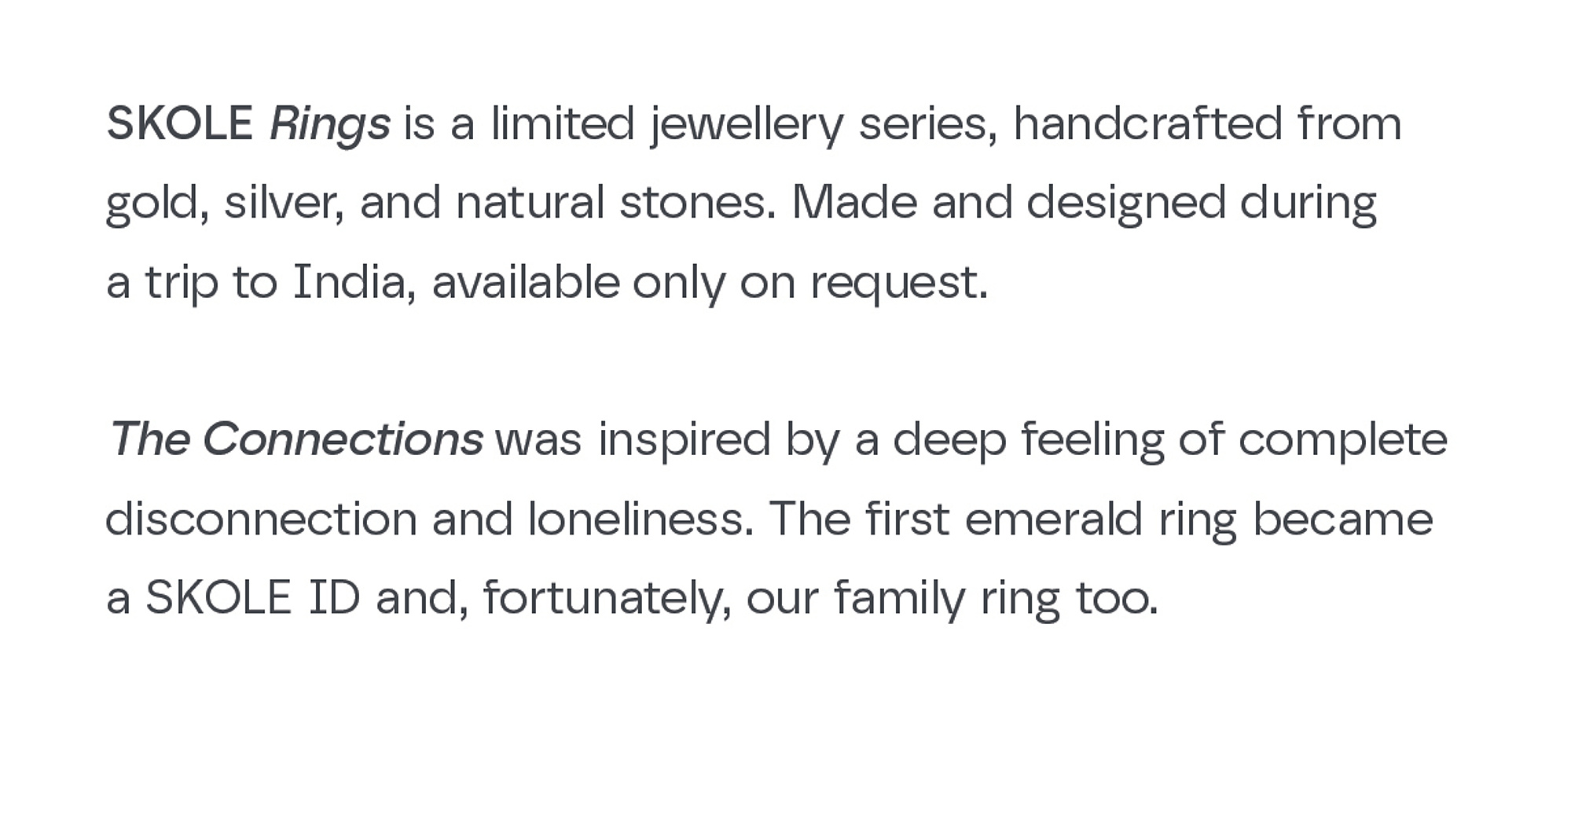Screen dimensions: 1571x837
Task: Click the word India
Action: point(354,282)
